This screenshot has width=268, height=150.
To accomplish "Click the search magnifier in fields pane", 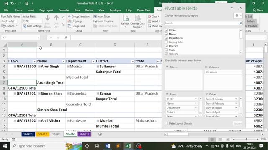I will 240,23.
